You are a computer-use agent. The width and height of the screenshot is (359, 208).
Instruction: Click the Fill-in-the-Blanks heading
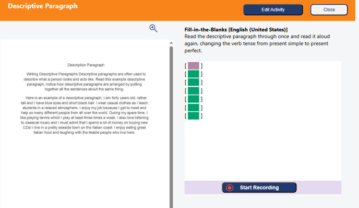pos(236,30)
